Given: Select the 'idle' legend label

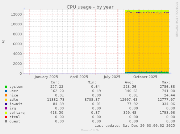Looking at the screenshot, I should pyautogui.click(x=14, y=100).
